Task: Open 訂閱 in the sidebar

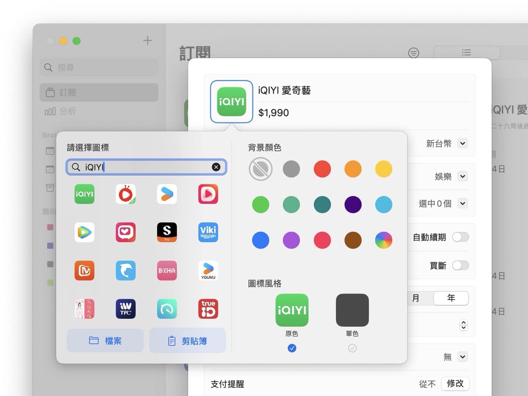Action: [x=99, y=92]
